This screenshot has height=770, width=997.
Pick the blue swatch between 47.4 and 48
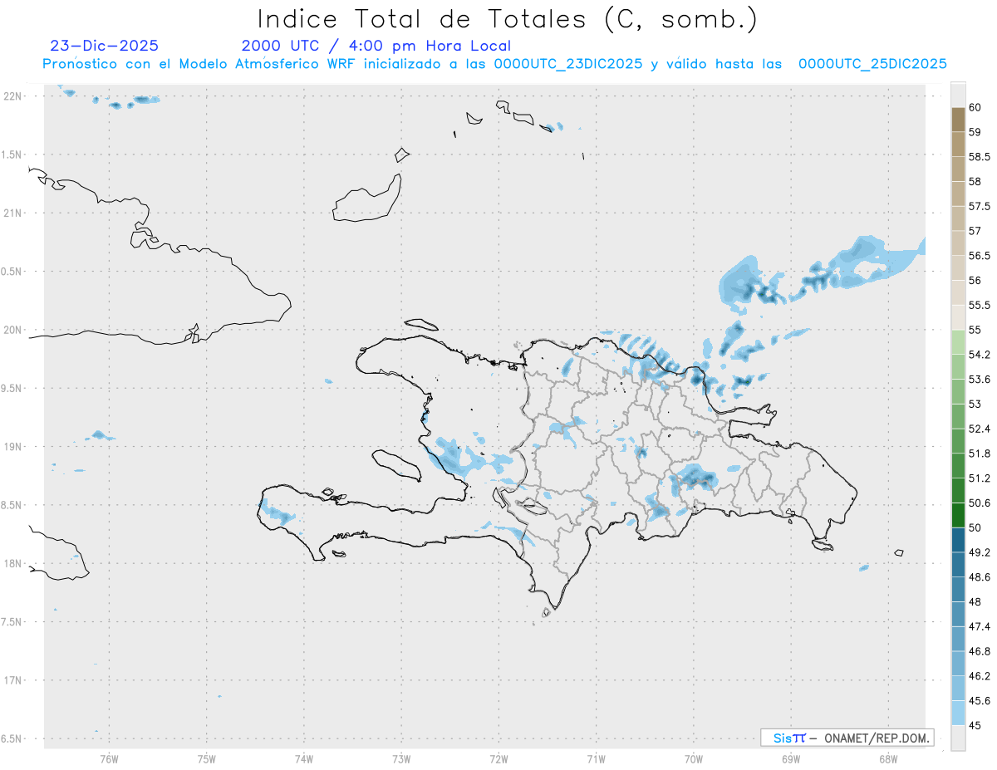pos(958,614)
